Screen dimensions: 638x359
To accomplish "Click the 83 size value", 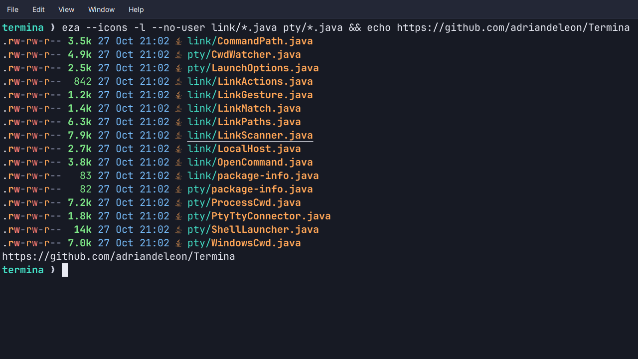I will coord(86,176).
